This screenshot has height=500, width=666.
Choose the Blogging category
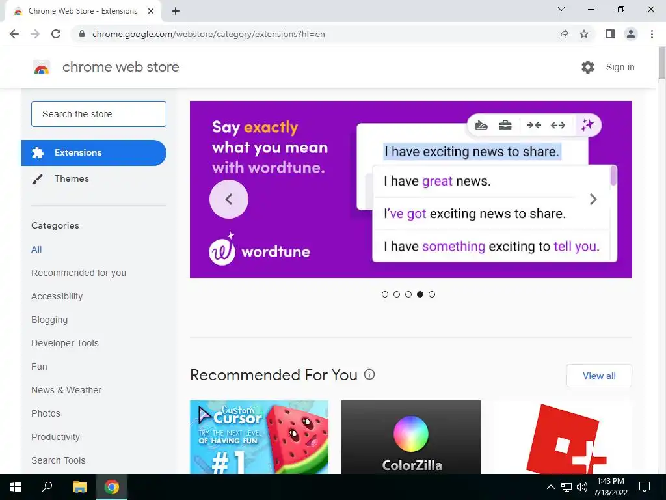click(x=49, y=320)
